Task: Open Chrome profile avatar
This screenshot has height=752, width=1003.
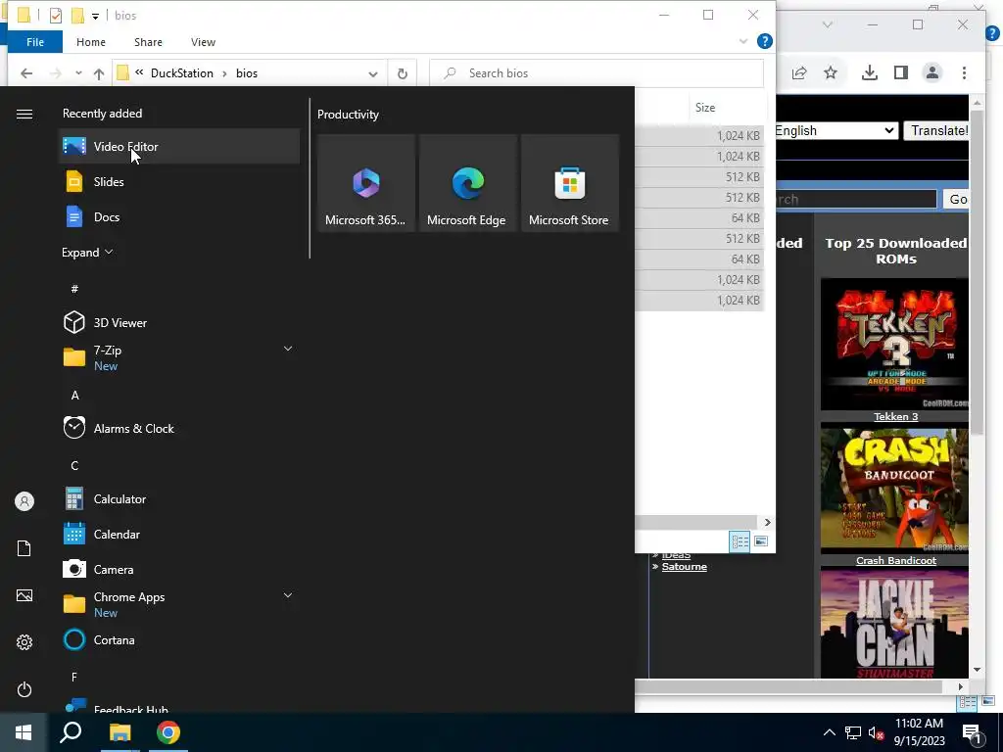Action: pyautogui.click(x=932, y=72)
